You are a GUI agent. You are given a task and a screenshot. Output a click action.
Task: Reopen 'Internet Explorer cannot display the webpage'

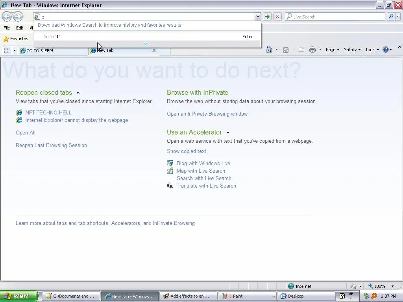77,120
